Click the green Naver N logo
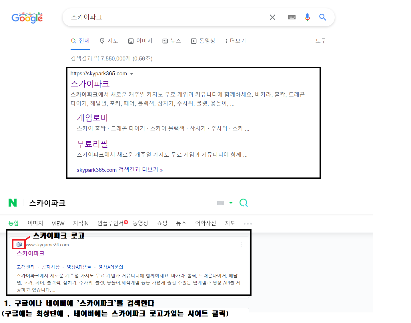This screenshot has width=411, height=323. (13, 203)
